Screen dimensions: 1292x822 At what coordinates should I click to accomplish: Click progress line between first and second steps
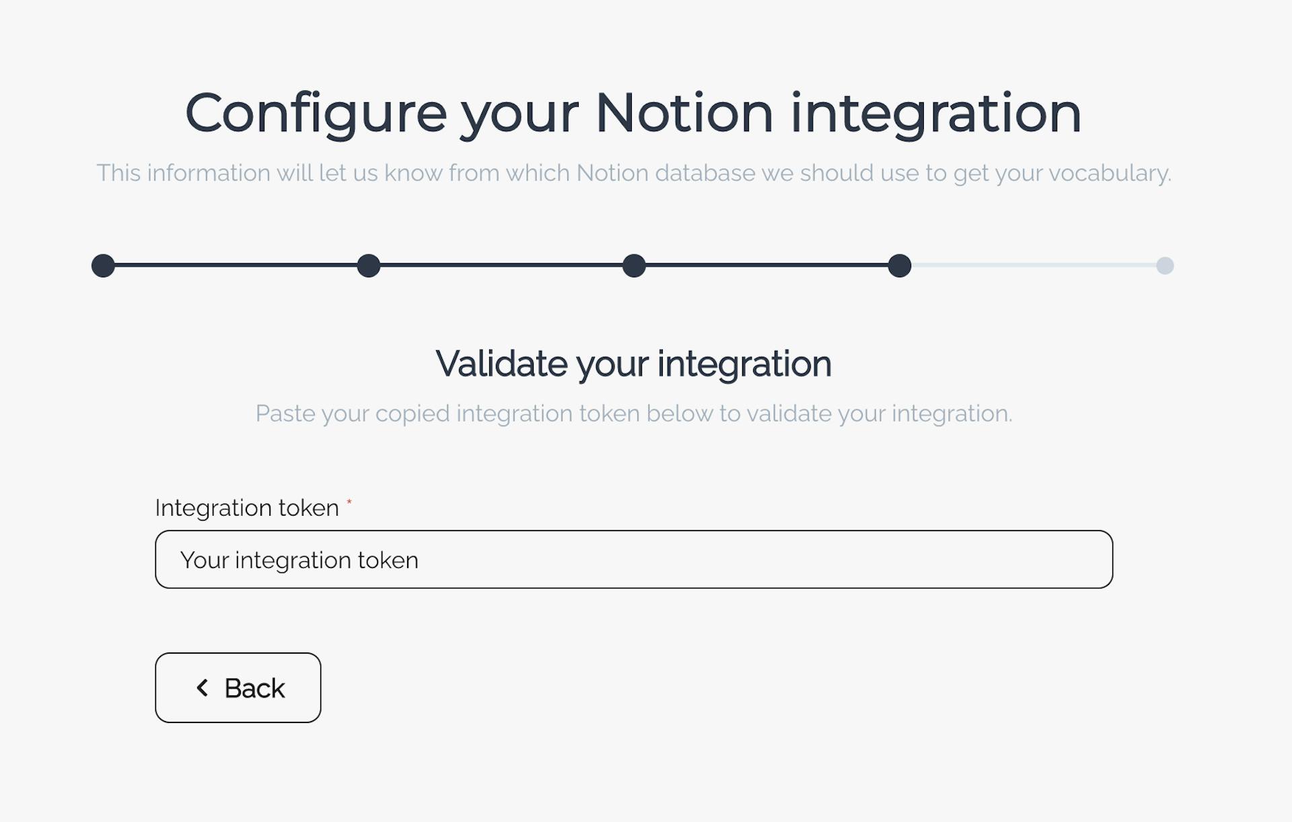[x=236, y=266]
